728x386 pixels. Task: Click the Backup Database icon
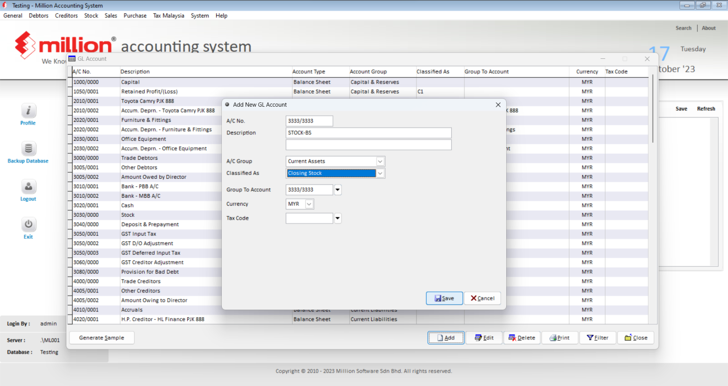click(x=28, y=149)
